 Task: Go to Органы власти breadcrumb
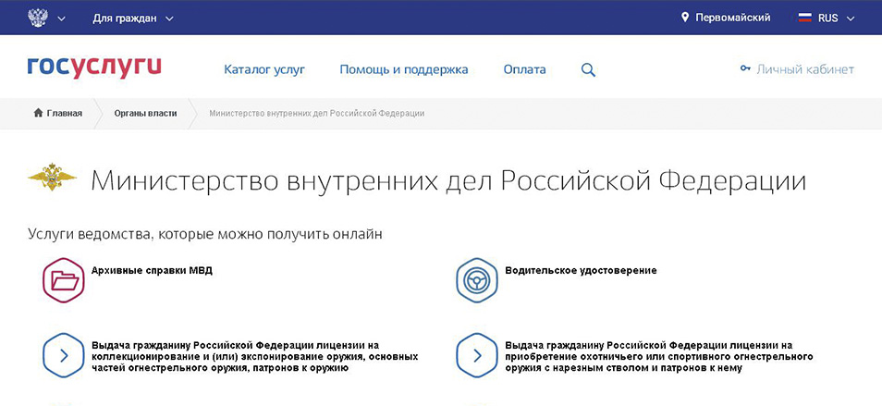pos(146,113)
